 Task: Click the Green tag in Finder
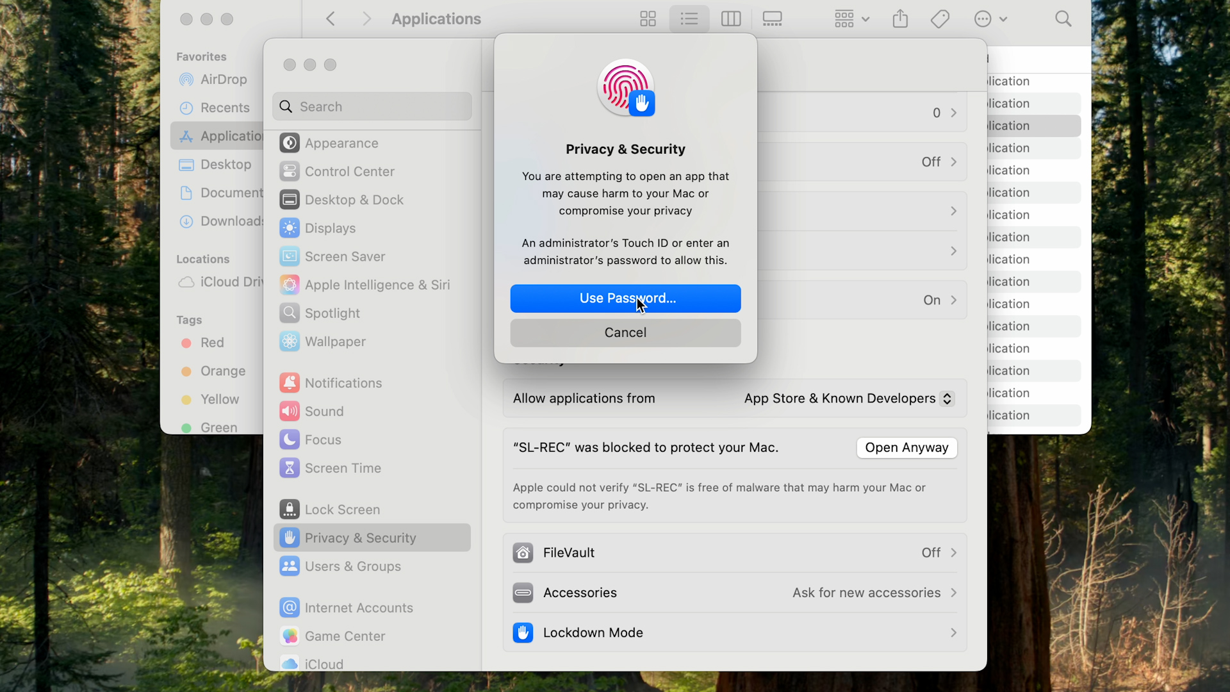tap(218, 427)
